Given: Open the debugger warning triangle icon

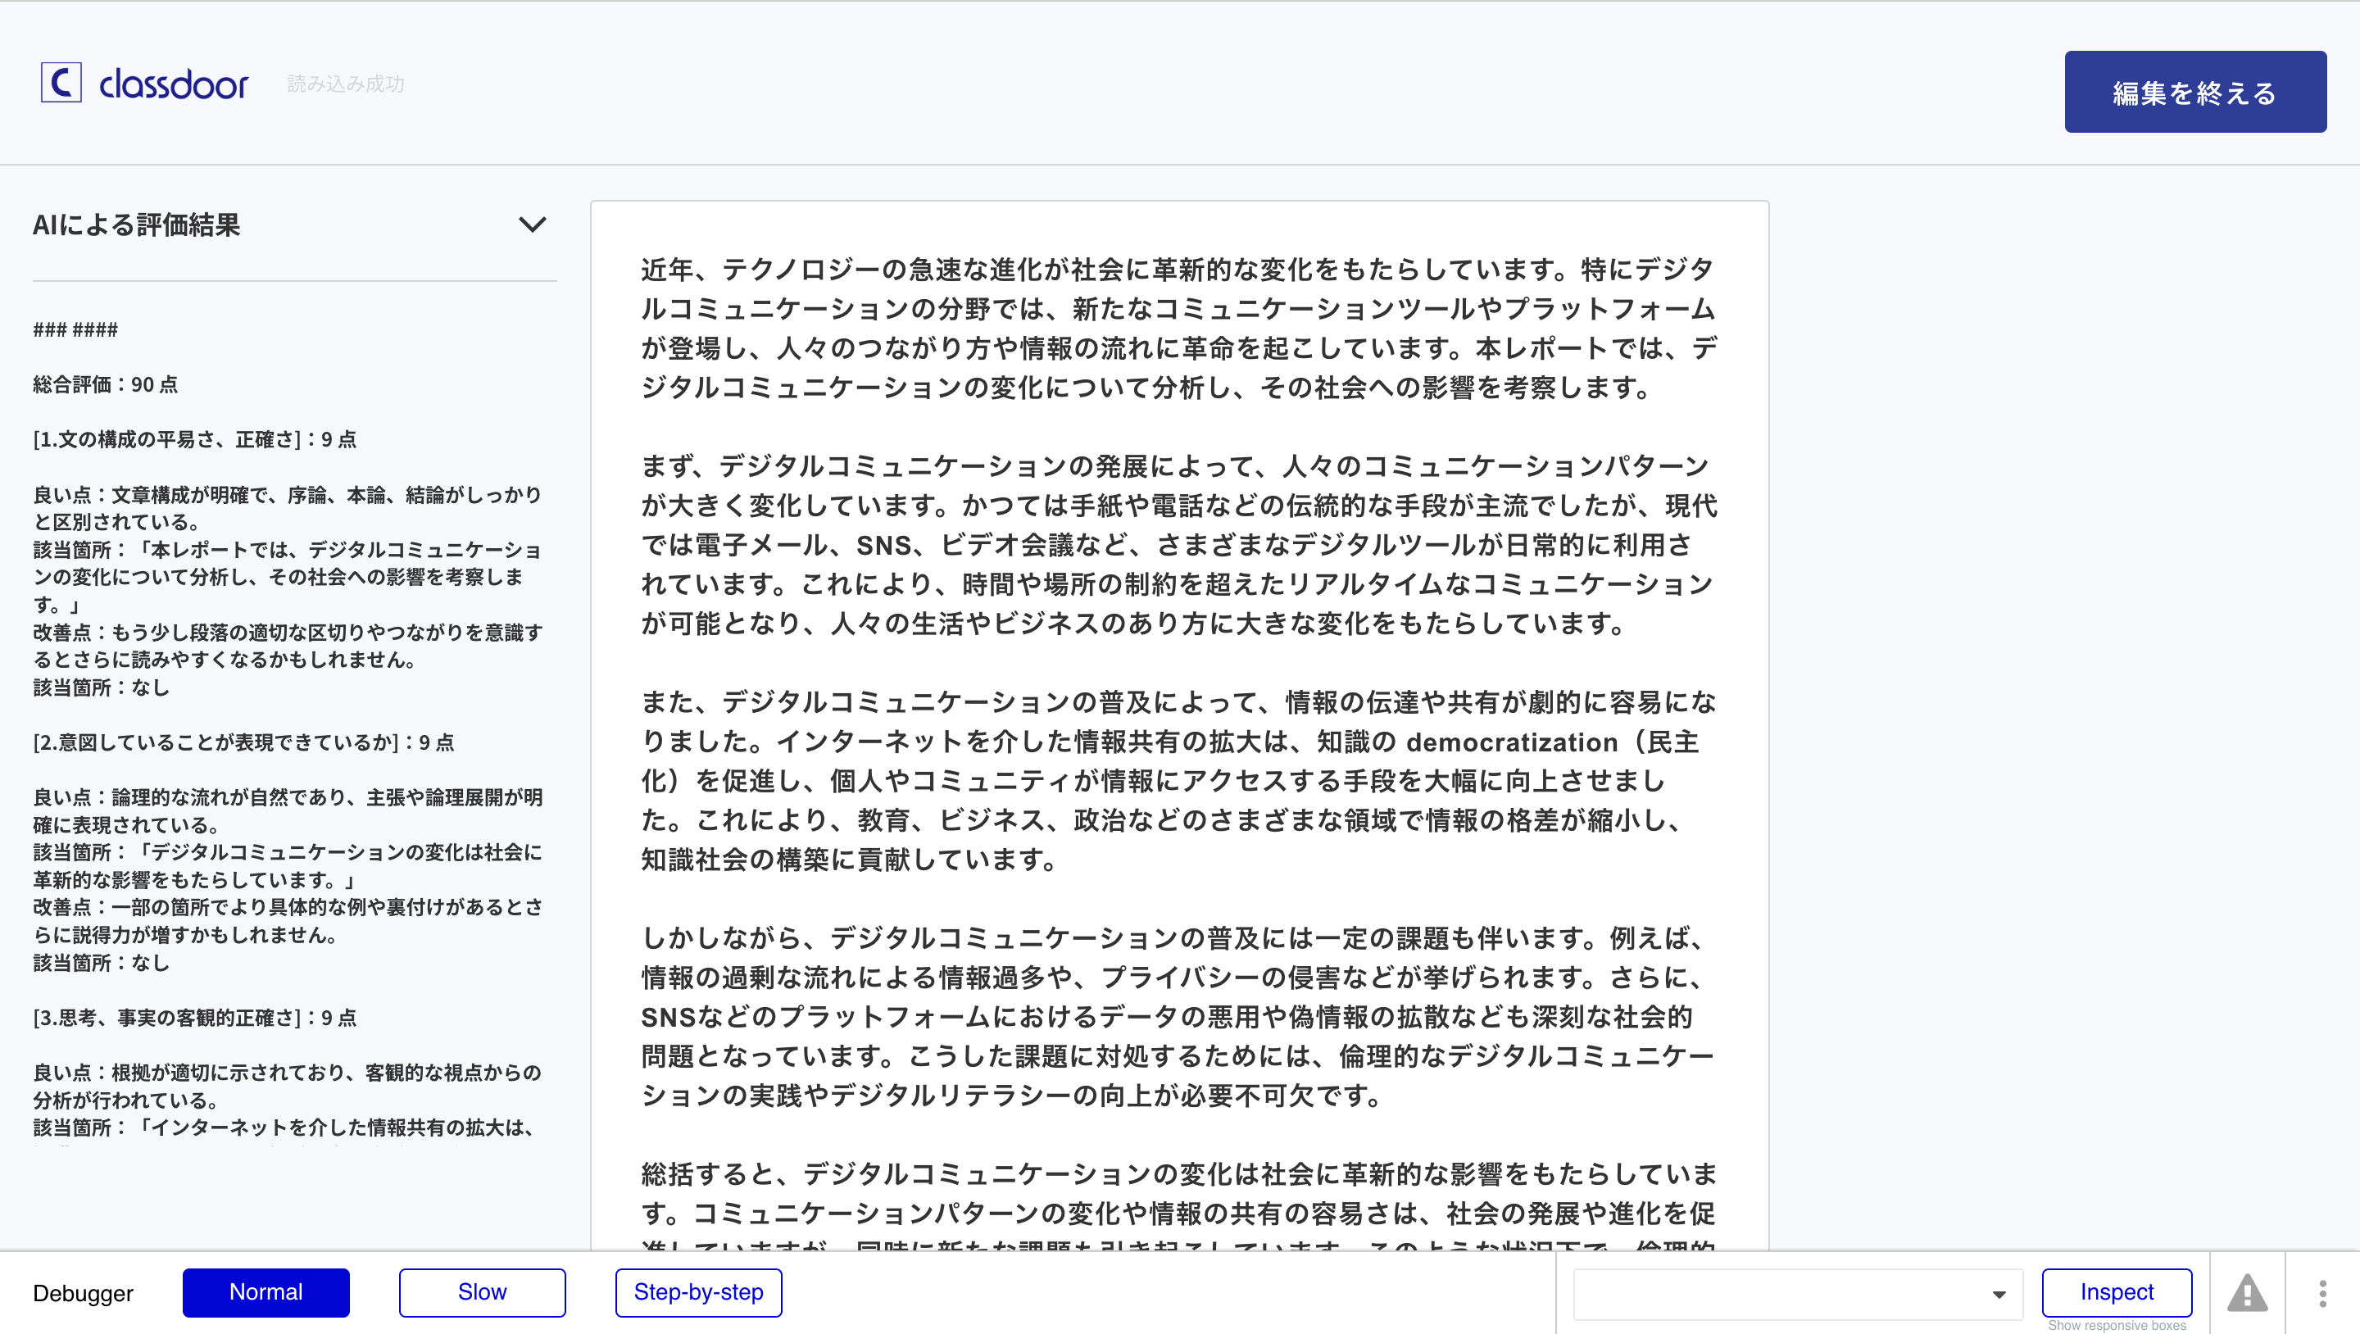Looking at the screenshot, I should [x=2247, y=1293].
